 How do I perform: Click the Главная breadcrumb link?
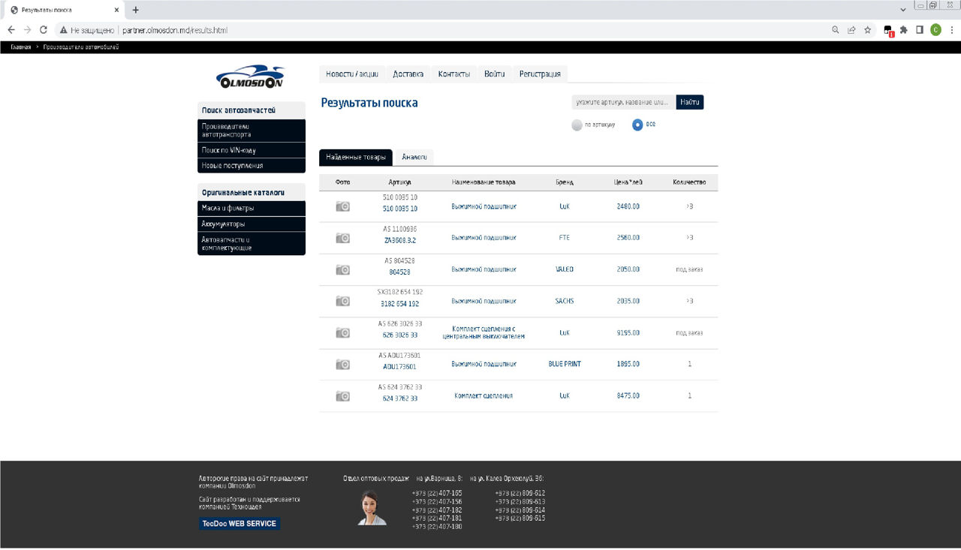pos(21,47)
